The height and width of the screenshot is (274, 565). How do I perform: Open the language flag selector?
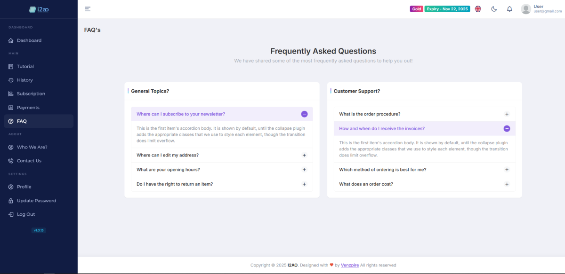pos(478,9)
